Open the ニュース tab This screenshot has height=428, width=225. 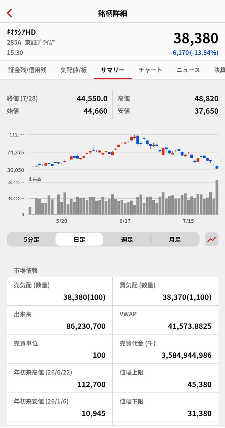click(188, 70)
